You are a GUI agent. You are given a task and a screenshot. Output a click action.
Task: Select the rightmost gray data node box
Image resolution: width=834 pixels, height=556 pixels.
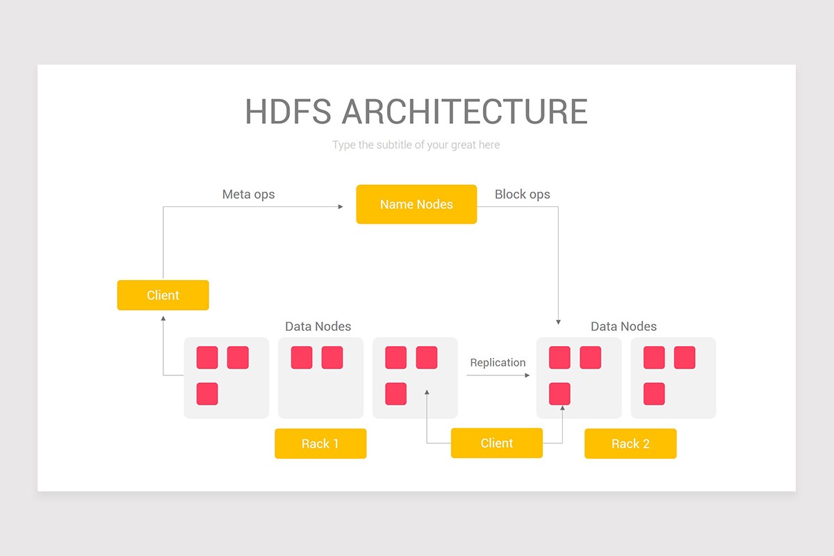(673, 377)
